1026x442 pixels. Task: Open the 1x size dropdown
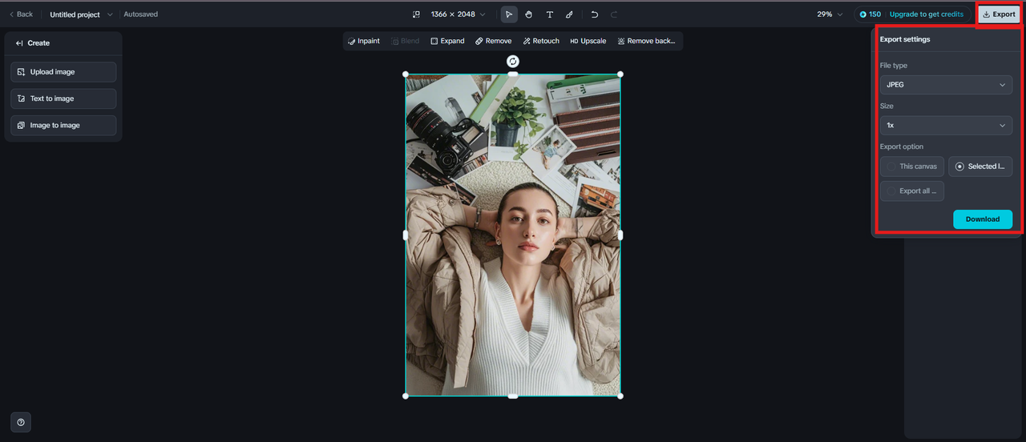click(946, 126)
